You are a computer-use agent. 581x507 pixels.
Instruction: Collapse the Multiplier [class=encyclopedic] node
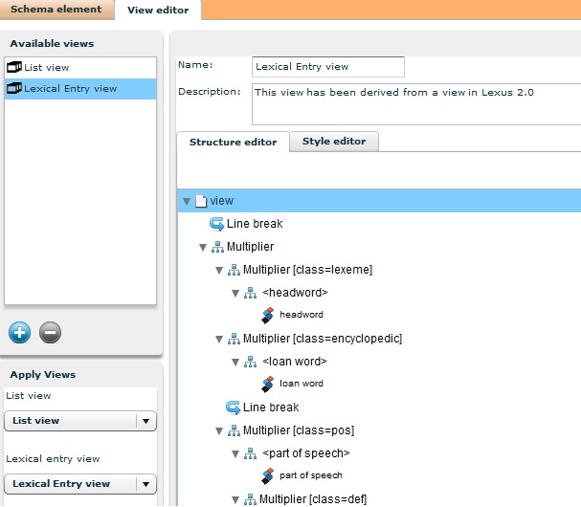tap(219, 340)
